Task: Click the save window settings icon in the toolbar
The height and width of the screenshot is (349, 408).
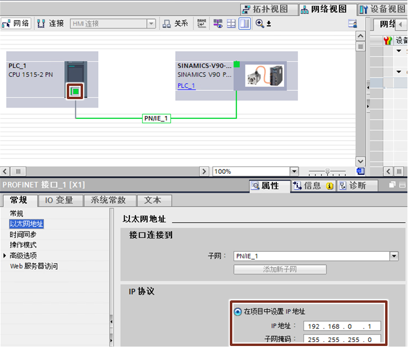Action: [x=353, y=23]
